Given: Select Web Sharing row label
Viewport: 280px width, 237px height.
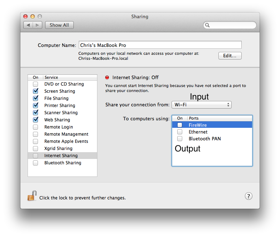Looking at the screenshot, I should (x=57, y=120).
